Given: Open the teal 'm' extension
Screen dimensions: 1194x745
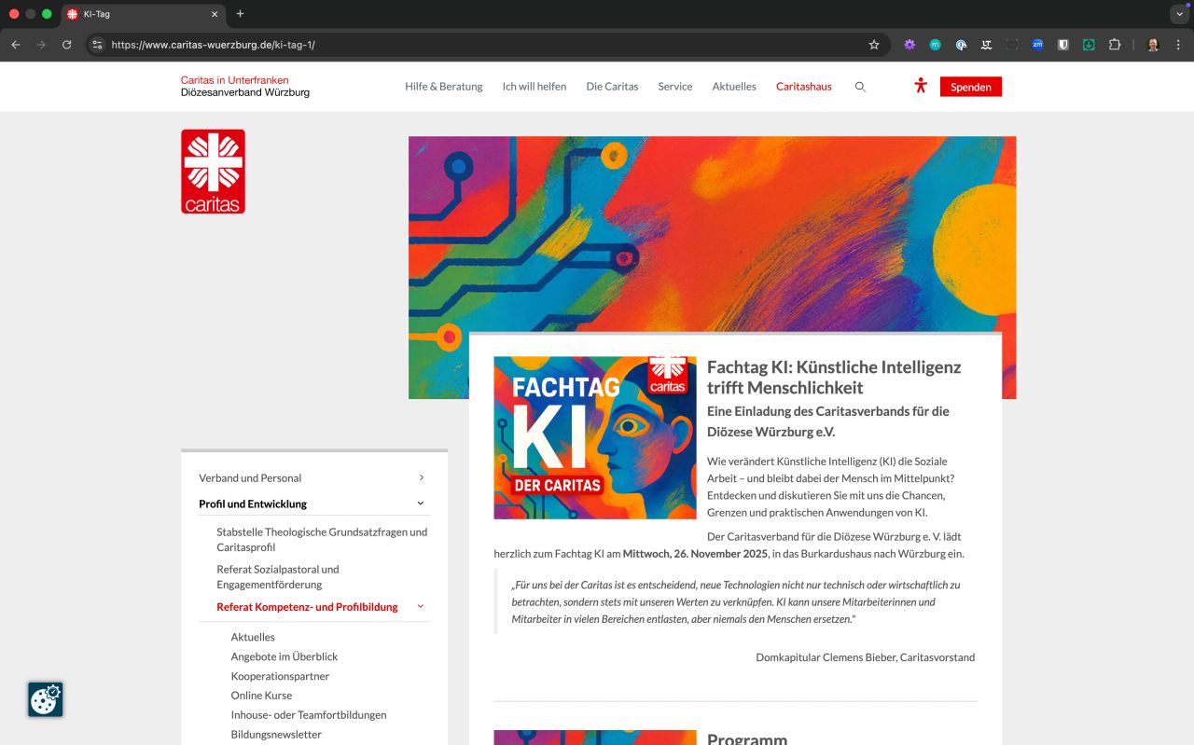Looking at the screenshot, I should click(935, 45).
